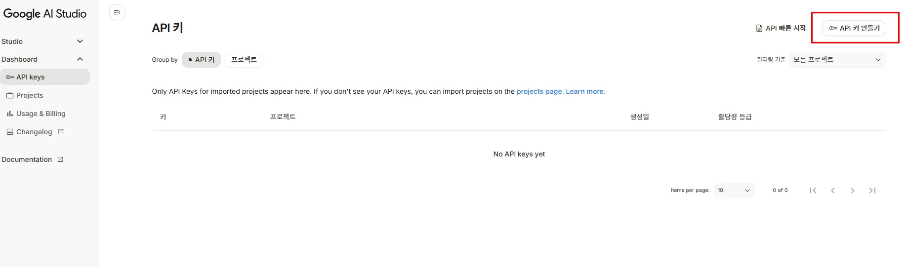Collapse the Dashboard section chevron

(x=80, y=59)
